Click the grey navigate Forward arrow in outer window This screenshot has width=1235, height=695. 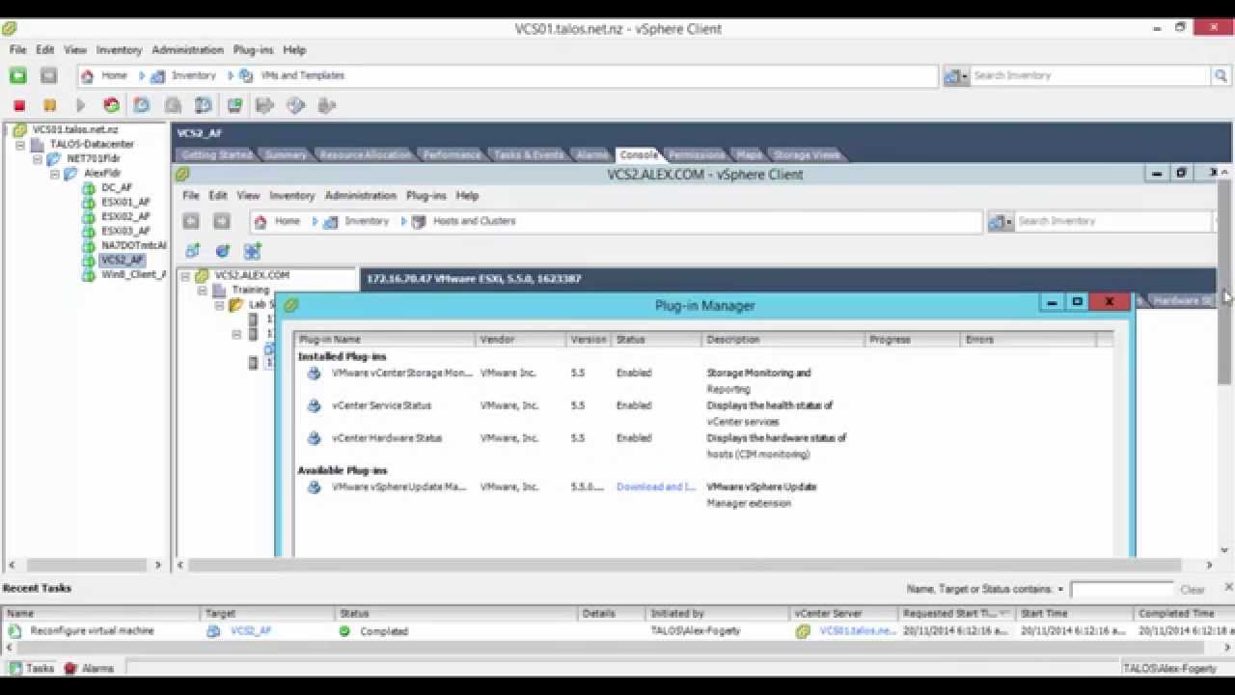click(x=49, y=75)
